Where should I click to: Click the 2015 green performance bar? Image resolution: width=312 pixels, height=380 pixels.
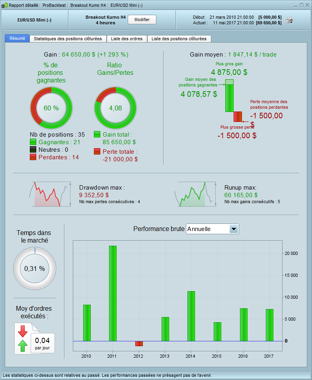coord(217,332)
